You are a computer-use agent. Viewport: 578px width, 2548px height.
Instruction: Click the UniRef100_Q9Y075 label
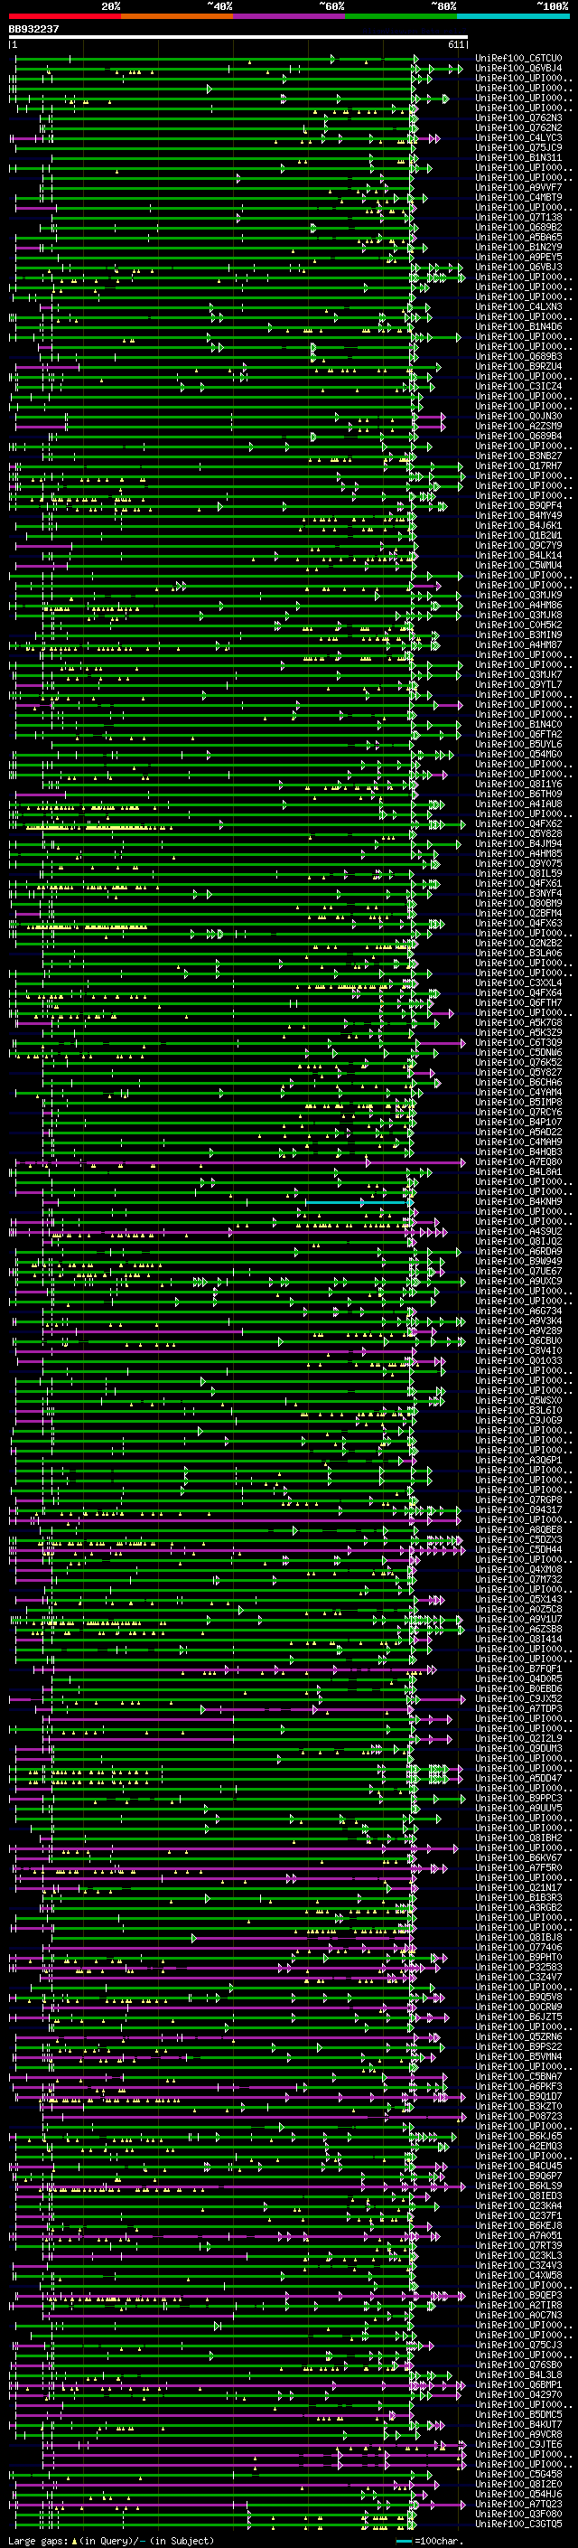pyautogui.click(x=518, y=863)
